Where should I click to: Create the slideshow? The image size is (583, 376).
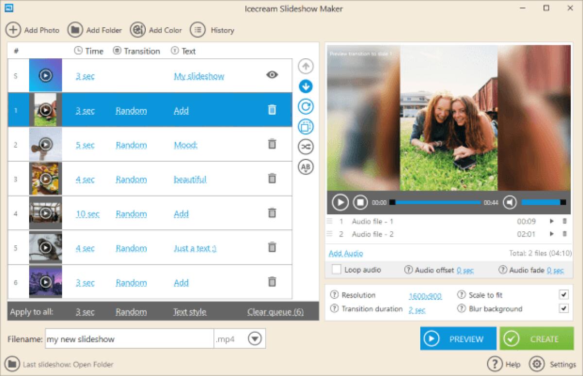point(537,339)
